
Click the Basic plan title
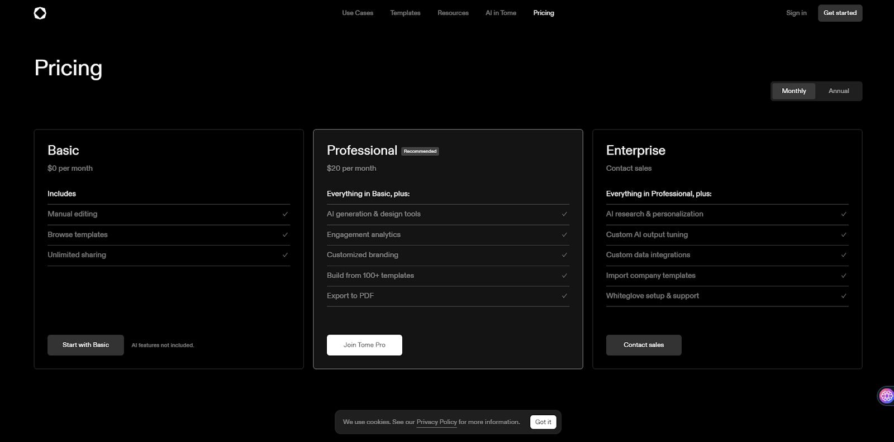coord(63,151)
